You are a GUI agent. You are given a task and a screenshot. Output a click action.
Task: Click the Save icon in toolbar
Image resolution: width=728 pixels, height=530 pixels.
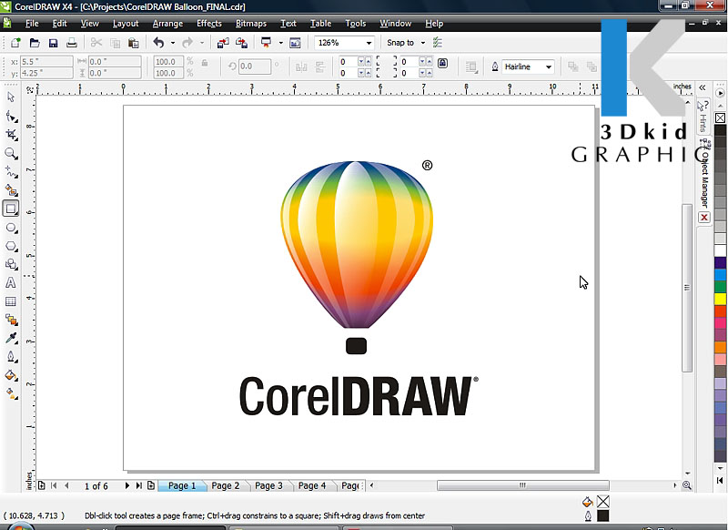point(53,43)
